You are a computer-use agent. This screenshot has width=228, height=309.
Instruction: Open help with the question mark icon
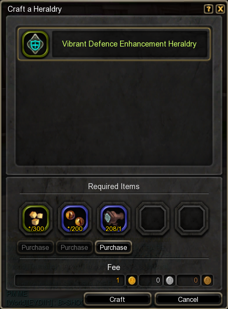pyautogui.click(x=208, y=9)
